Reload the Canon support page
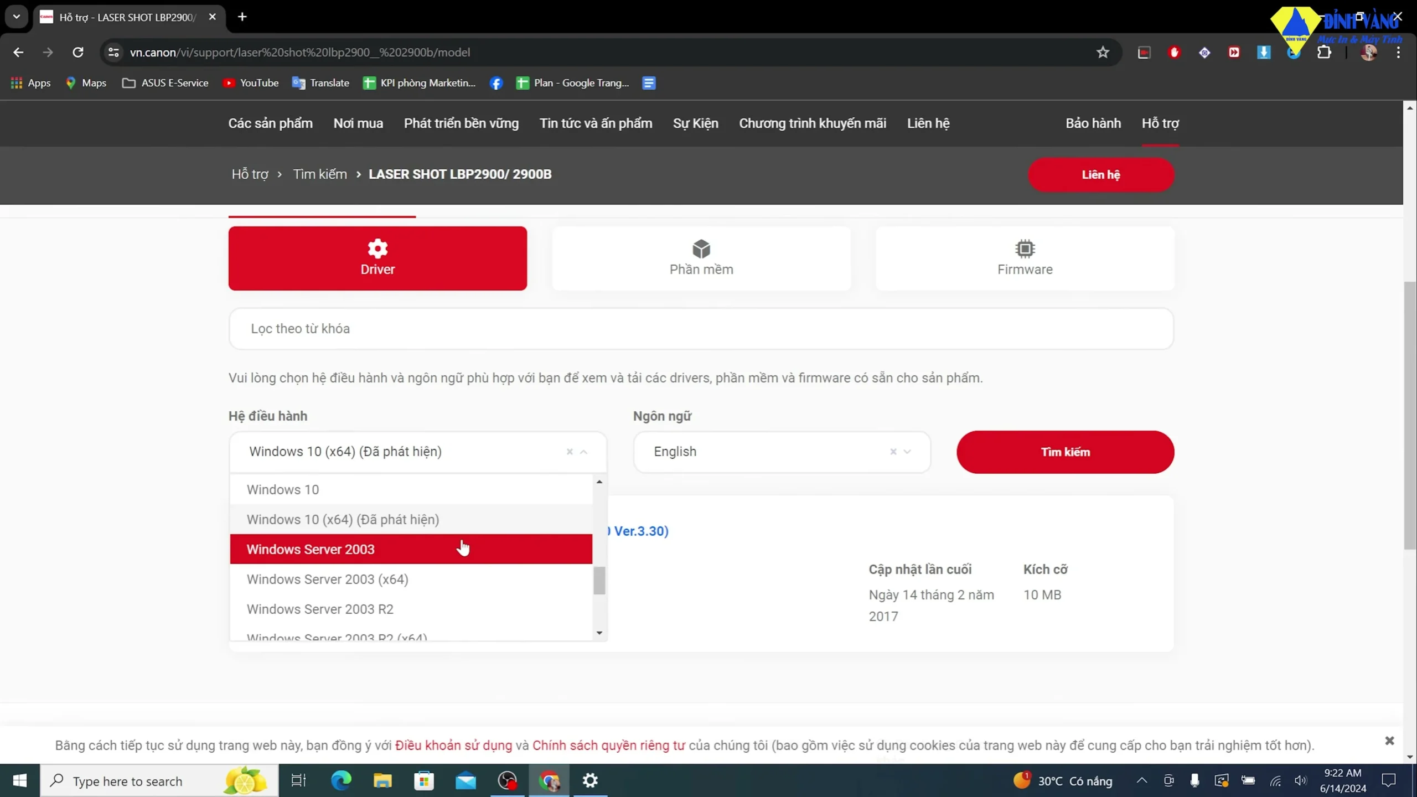This screenshot has height=797, width=1417. tap(78, 52)
